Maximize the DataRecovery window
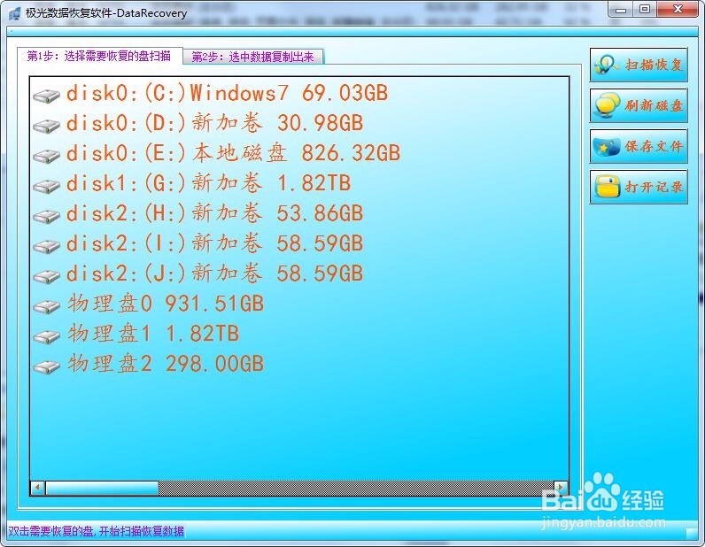This screenshot has height=547, width=705. (x=645, y=10)
